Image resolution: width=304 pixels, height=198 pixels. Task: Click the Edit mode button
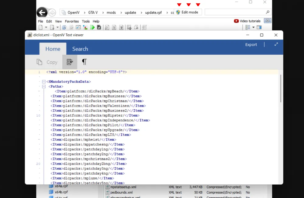click(187, 12)
